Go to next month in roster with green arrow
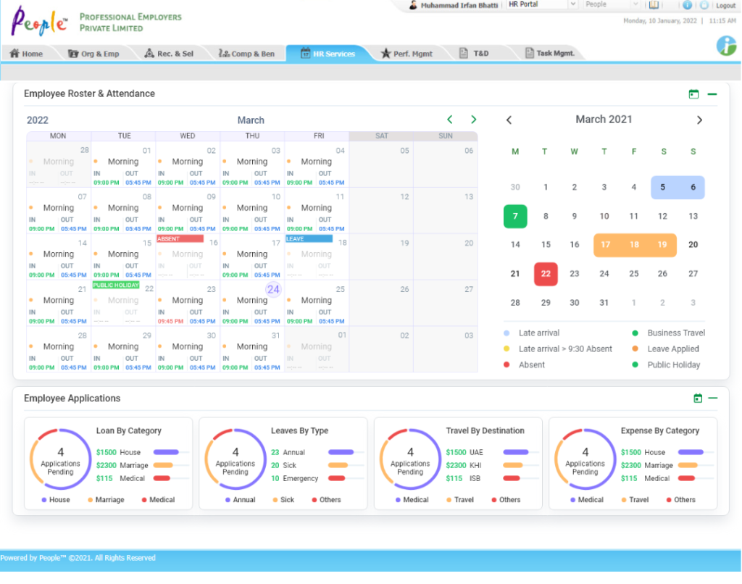Screen dimensions: 742x584 [x=474, y=120]
